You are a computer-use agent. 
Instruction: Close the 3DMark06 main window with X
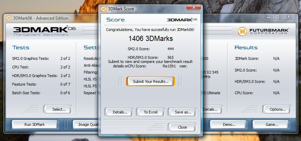tap(289, 17)
